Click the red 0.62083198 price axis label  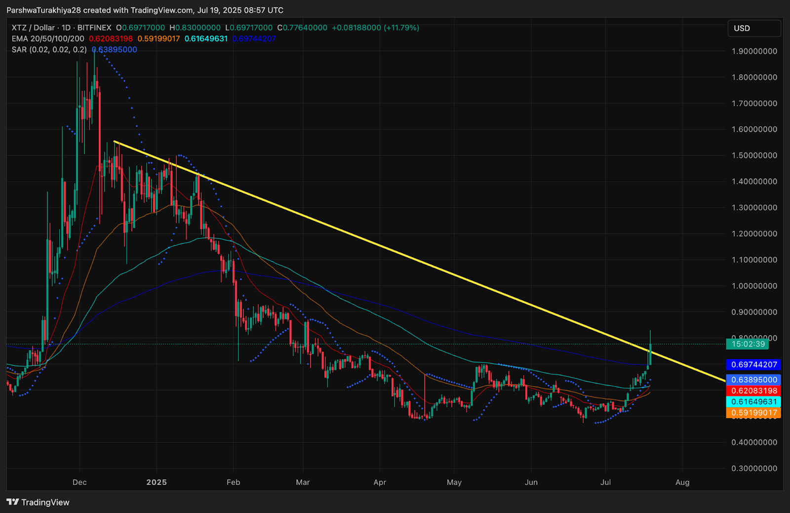753,391
